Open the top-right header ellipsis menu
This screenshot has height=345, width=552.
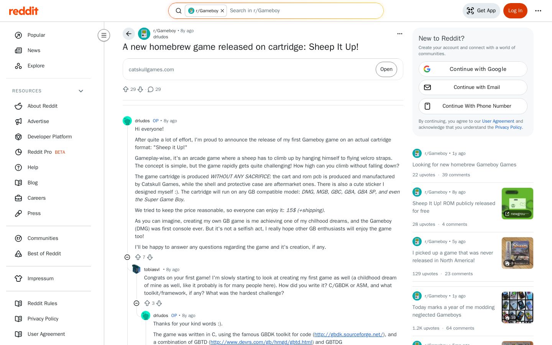[538, 11]
